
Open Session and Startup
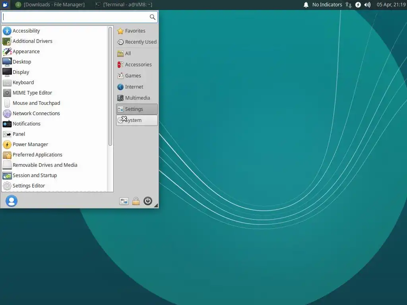[54, 176]
